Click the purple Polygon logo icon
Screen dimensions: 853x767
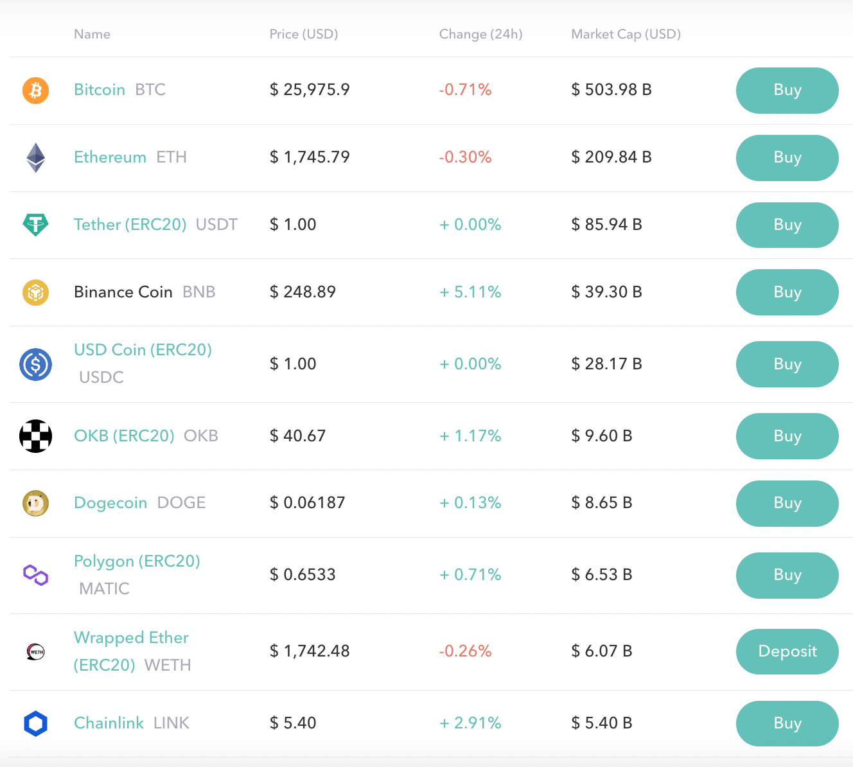pyautogui.click(x=36, y=575)
